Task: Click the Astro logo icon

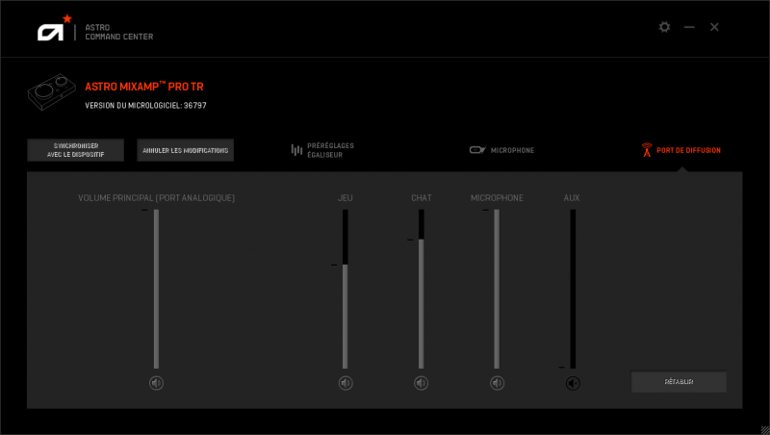Action: (x=54, y=29)
